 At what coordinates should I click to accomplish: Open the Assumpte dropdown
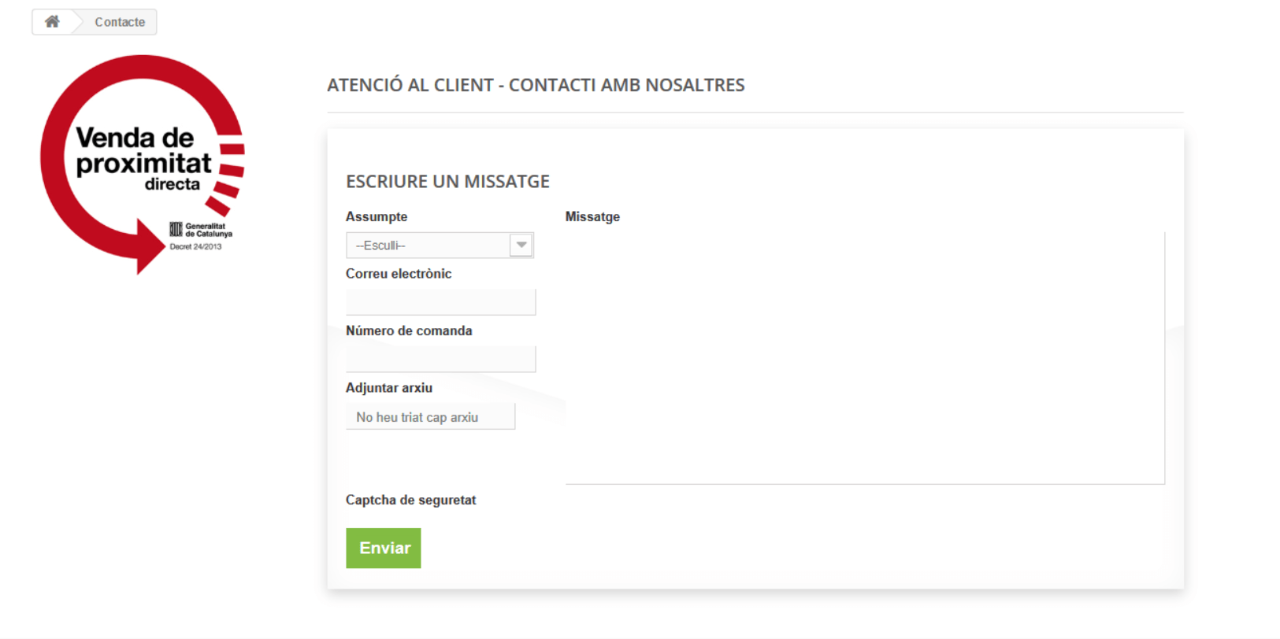pyautogui.click(x=440, y=246)
